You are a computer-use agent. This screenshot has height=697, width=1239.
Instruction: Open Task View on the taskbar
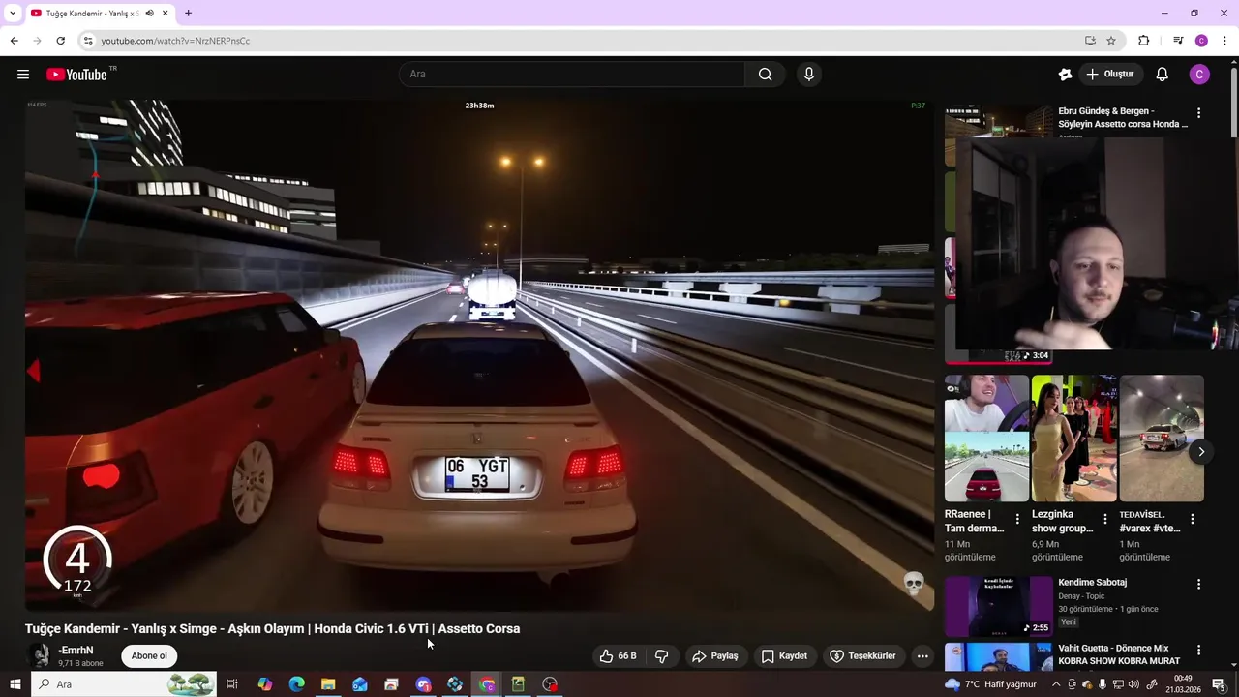click(232, 684)
